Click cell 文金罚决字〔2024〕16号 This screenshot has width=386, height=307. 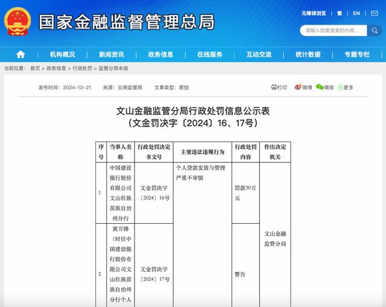pyautogui.click(x=154, y=193)
